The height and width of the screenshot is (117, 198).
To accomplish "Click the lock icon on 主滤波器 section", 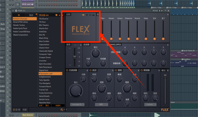I will point(87,70).
